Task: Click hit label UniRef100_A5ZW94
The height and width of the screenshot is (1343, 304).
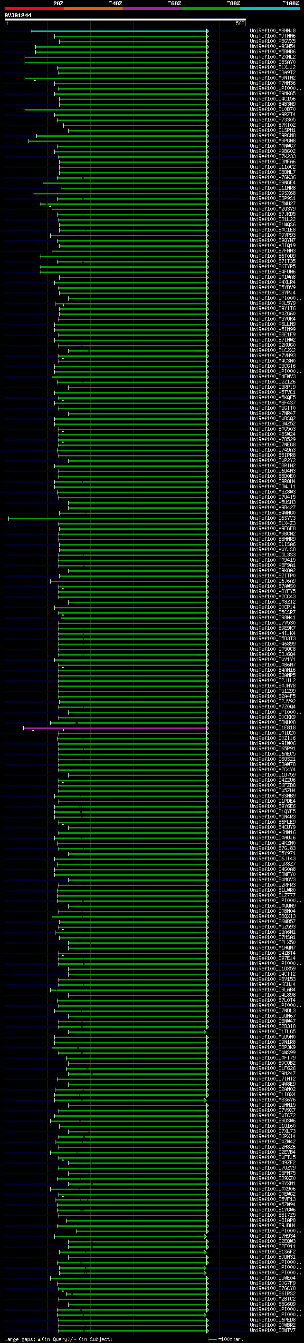Action: (273, 1205)
